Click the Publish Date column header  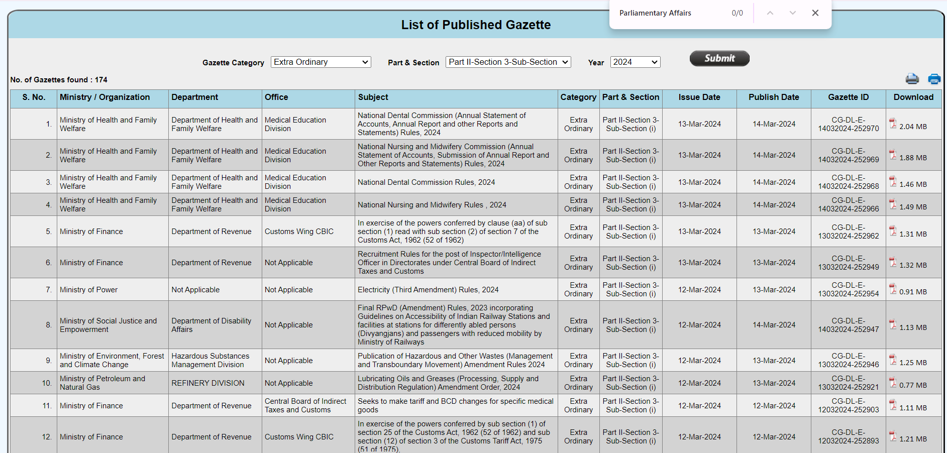[773, 97]
